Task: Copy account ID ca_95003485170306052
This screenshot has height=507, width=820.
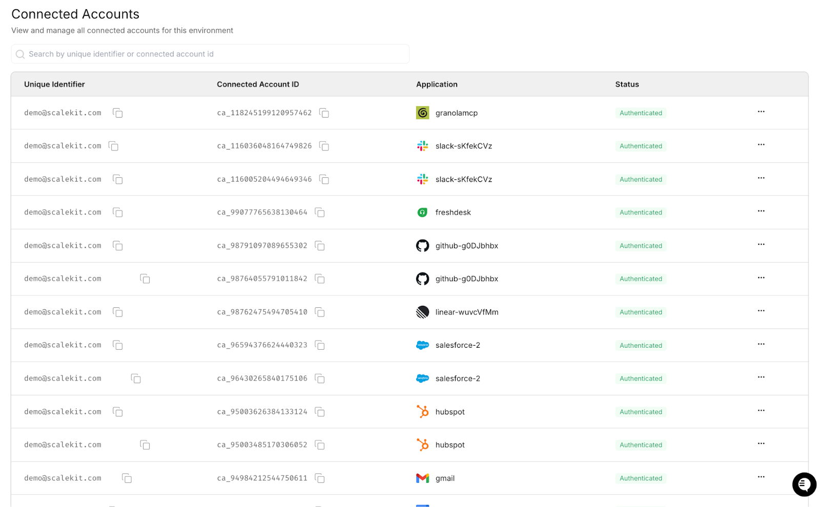Action: [x=320, y=445]
